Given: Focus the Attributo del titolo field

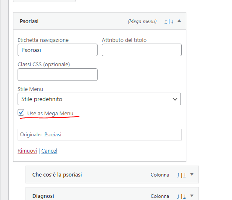Looking at the screenshot, I should (142, 50).
